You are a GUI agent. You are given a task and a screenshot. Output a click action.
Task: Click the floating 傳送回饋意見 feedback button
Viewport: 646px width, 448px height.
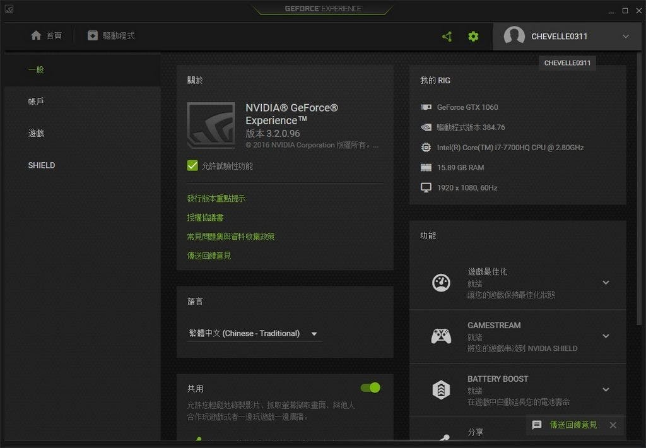[x=573, y=425]
